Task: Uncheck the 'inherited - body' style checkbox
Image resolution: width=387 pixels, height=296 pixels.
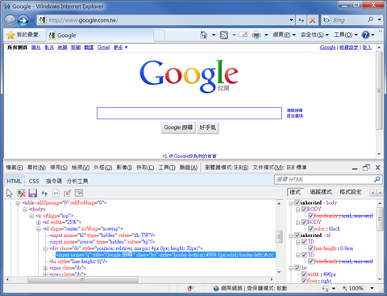Action: (x=298, y=202)
